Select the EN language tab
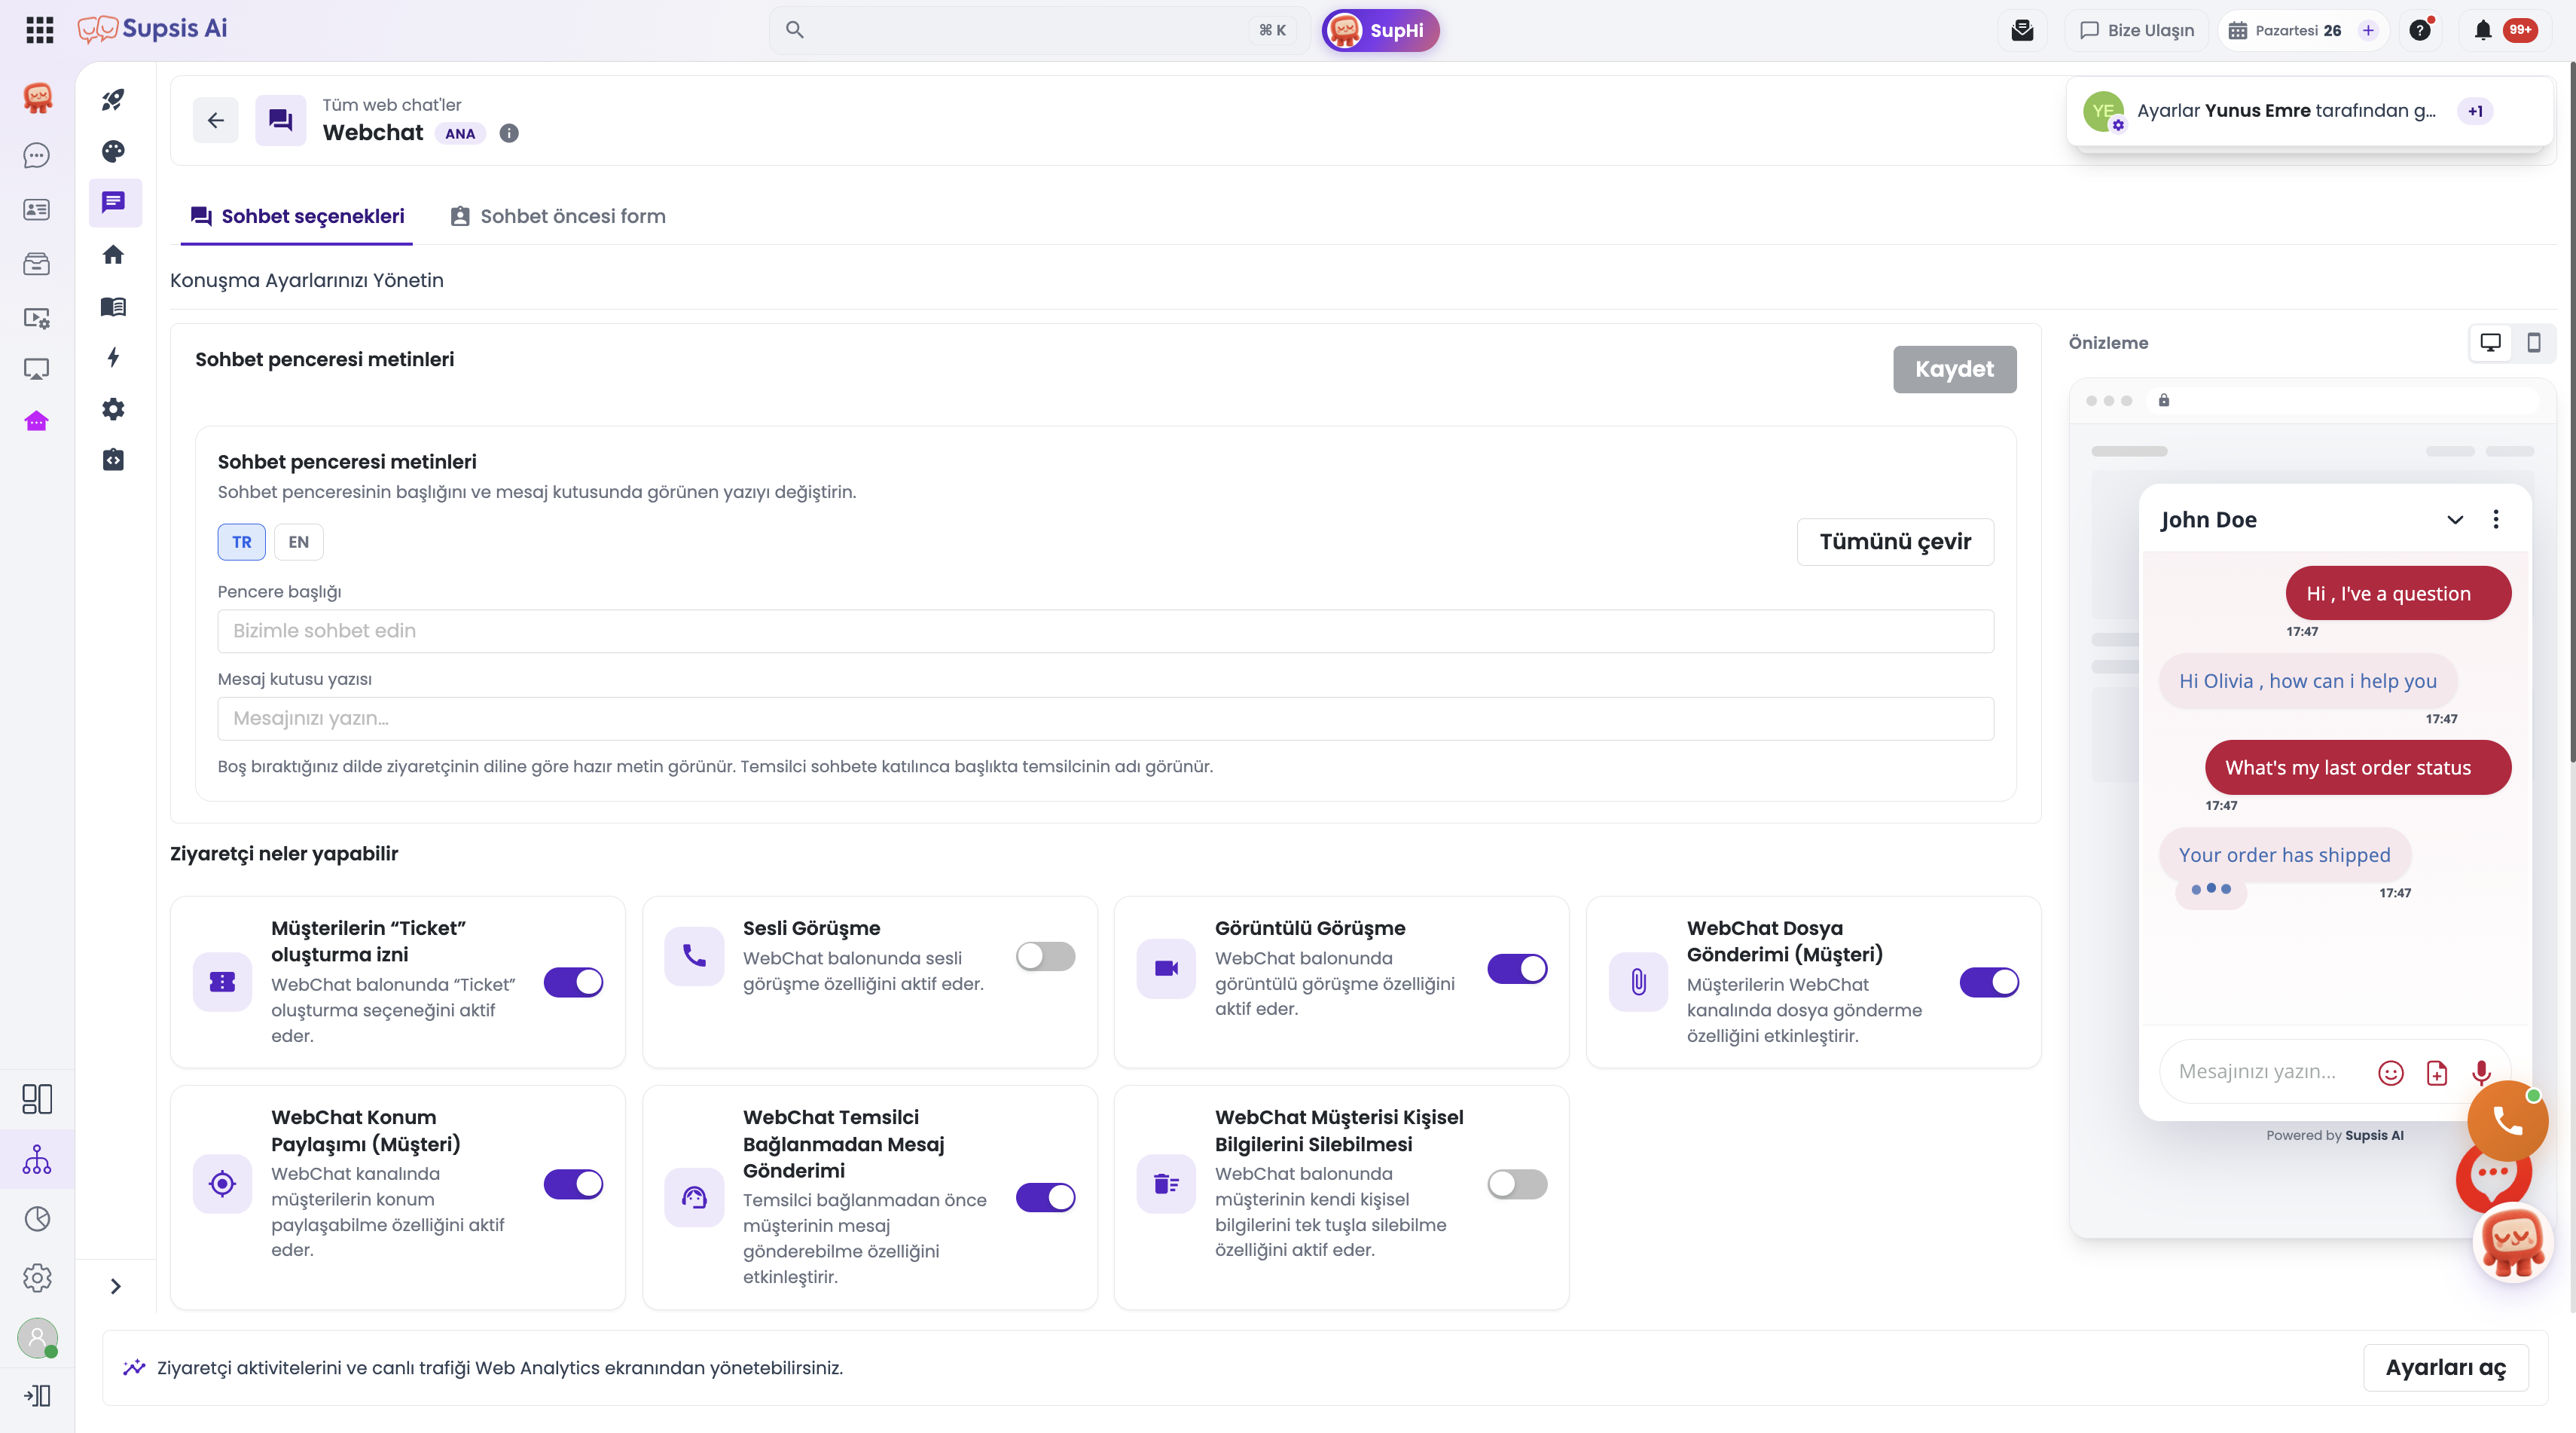Image resolution: width=2576 pixels, height=1433 pixels. point(299,542)
